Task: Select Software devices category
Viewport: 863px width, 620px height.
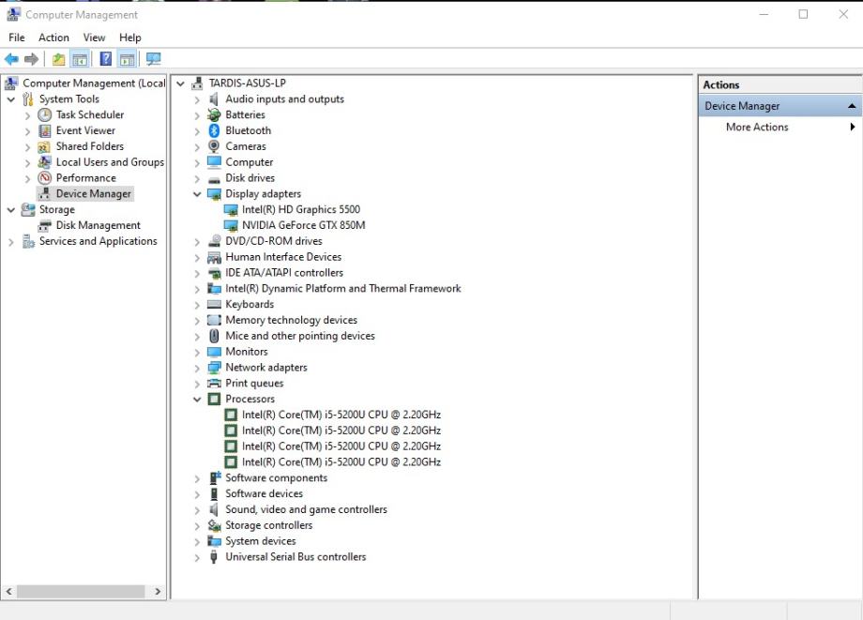Action: point(265,494)
